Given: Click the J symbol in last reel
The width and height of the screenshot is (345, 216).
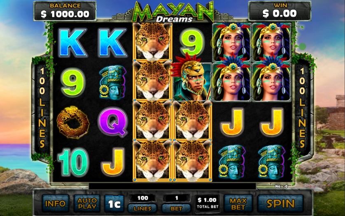Looking at the screenshot, I should tap(272, 122).
